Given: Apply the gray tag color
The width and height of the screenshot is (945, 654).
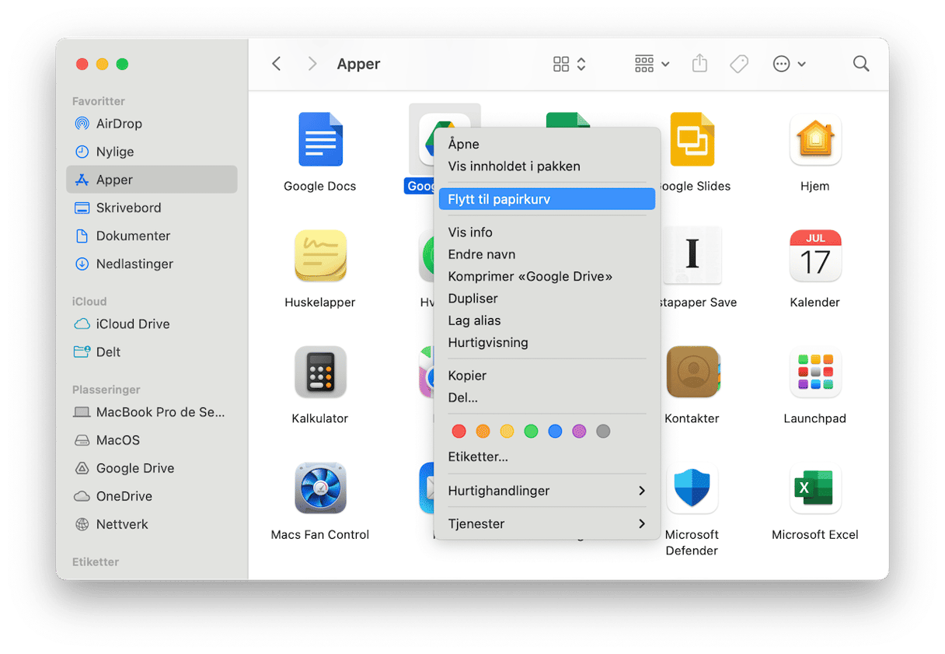Looking at the screenshot, I should 603,431.
